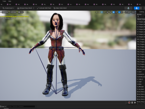
Task: Select the T03_Tongue morph target row
Action: [141, 47]
